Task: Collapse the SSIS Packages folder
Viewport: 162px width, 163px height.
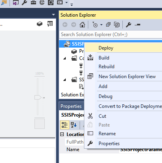Action: click(65, 80)
